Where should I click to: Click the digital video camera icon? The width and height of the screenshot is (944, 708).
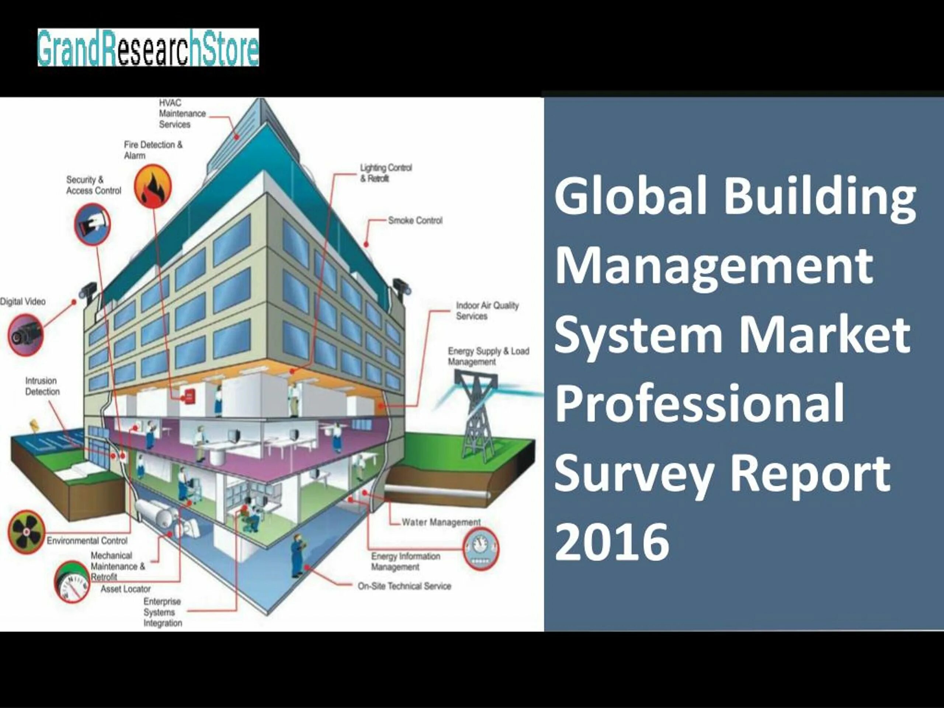click(25, 335)
